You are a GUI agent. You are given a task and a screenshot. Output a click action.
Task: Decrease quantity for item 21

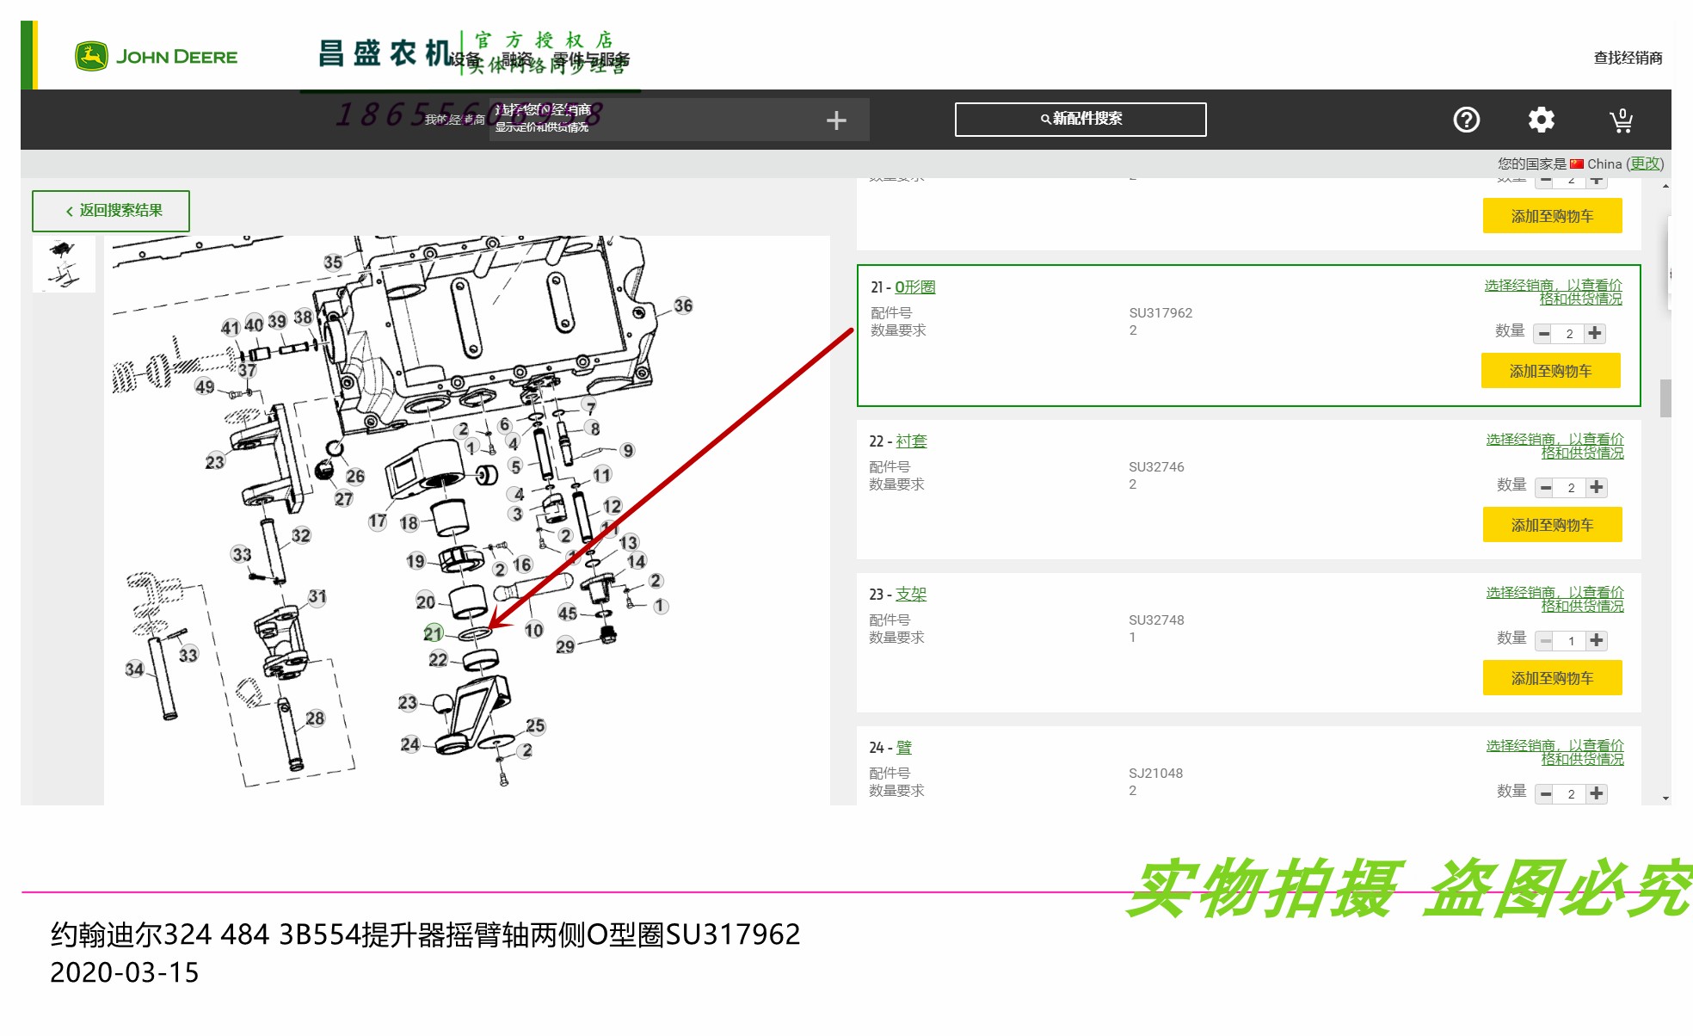(1544, 334)
